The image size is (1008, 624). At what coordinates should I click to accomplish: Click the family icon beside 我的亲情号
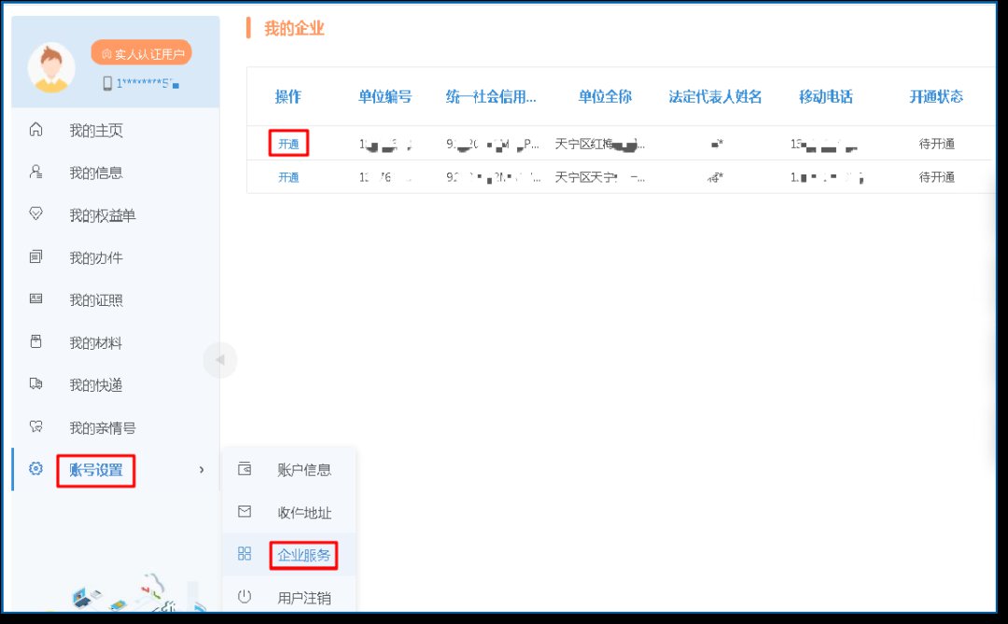coord(36,426)
